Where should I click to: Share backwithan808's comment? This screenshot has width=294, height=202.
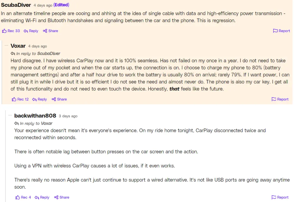click(x=62, y=197)
